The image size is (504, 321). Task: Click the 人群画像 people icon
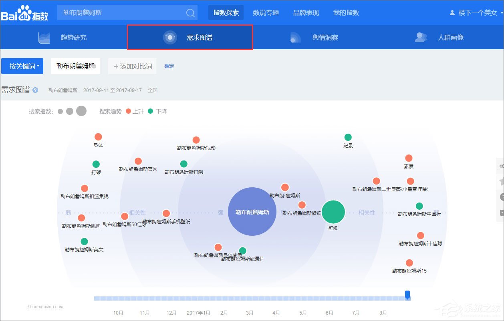pyautogui.click(x=420, y=37)
